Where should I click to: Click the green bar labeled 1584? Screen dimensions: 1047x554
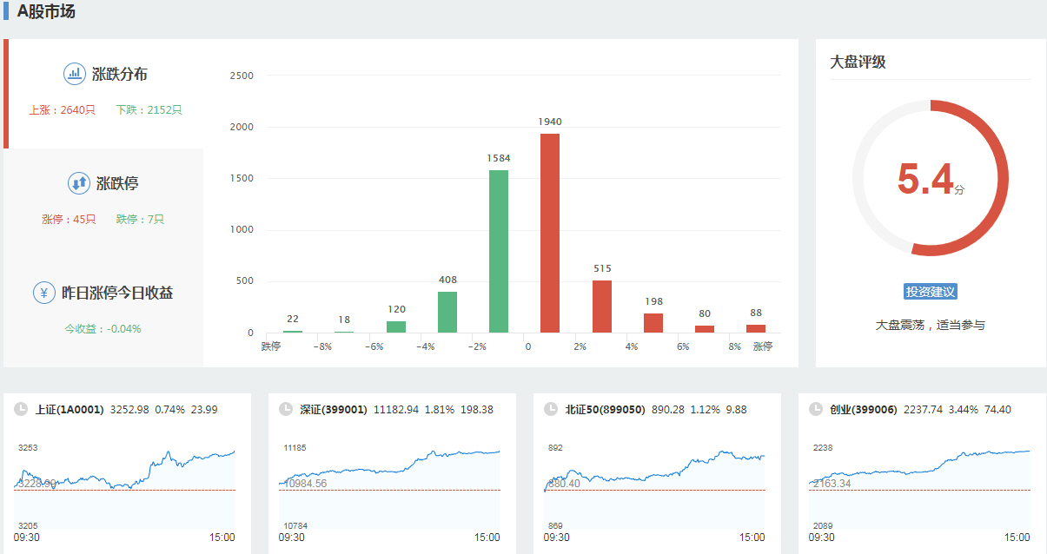(499, 251)
